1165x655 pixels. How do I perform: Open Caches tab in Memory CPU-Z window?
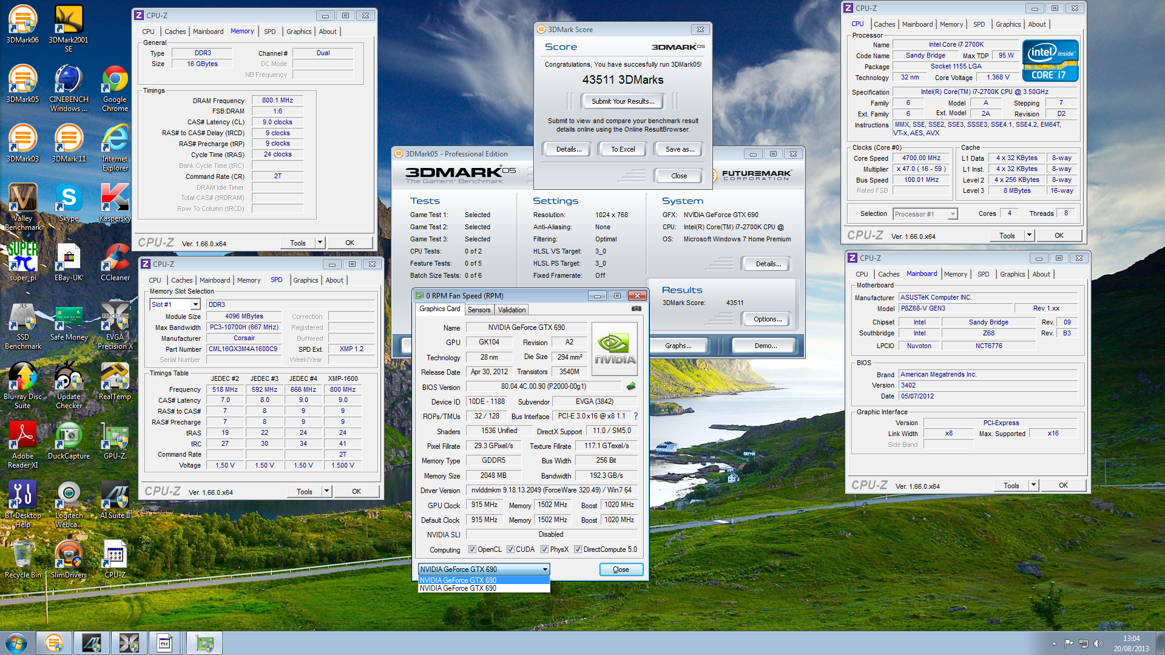(x=175, y=32)
